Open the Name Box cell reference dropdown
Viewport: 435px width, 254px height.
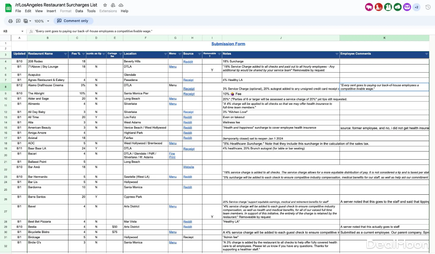pos(23,31)
